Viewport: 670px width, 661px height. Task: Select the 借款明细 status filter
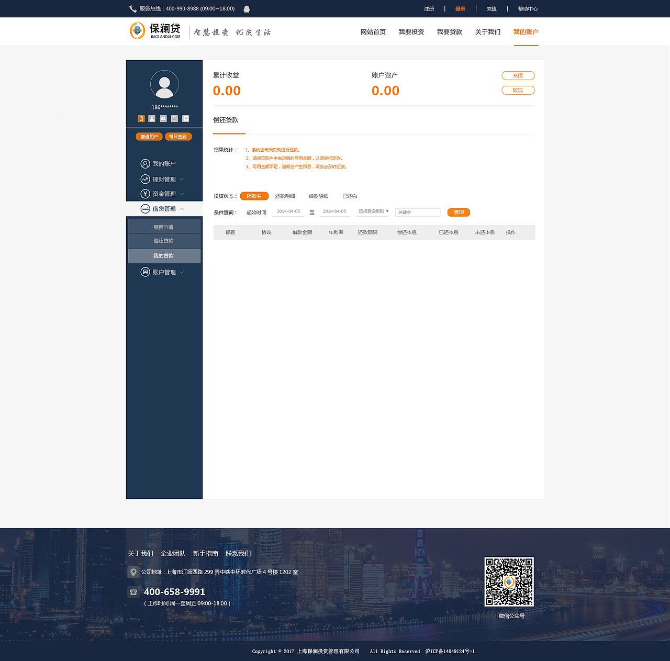319,196
